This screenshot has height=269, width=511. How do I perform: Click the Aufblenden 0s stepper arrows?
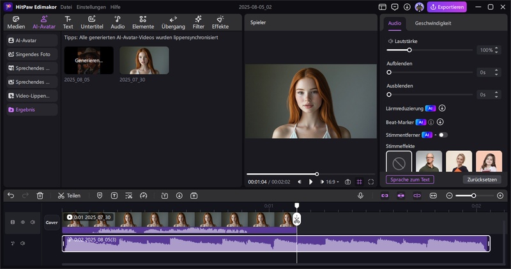496,72
